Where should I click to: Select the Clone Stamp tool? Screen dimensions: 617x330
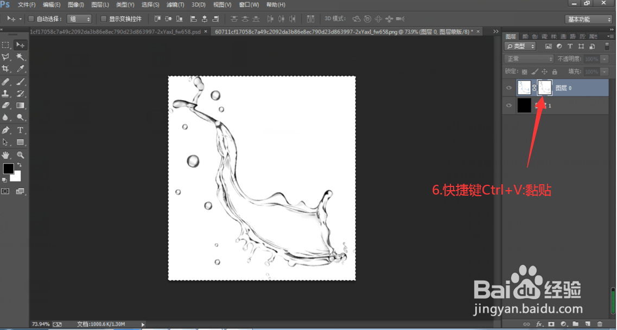click(x=5, y=94)
